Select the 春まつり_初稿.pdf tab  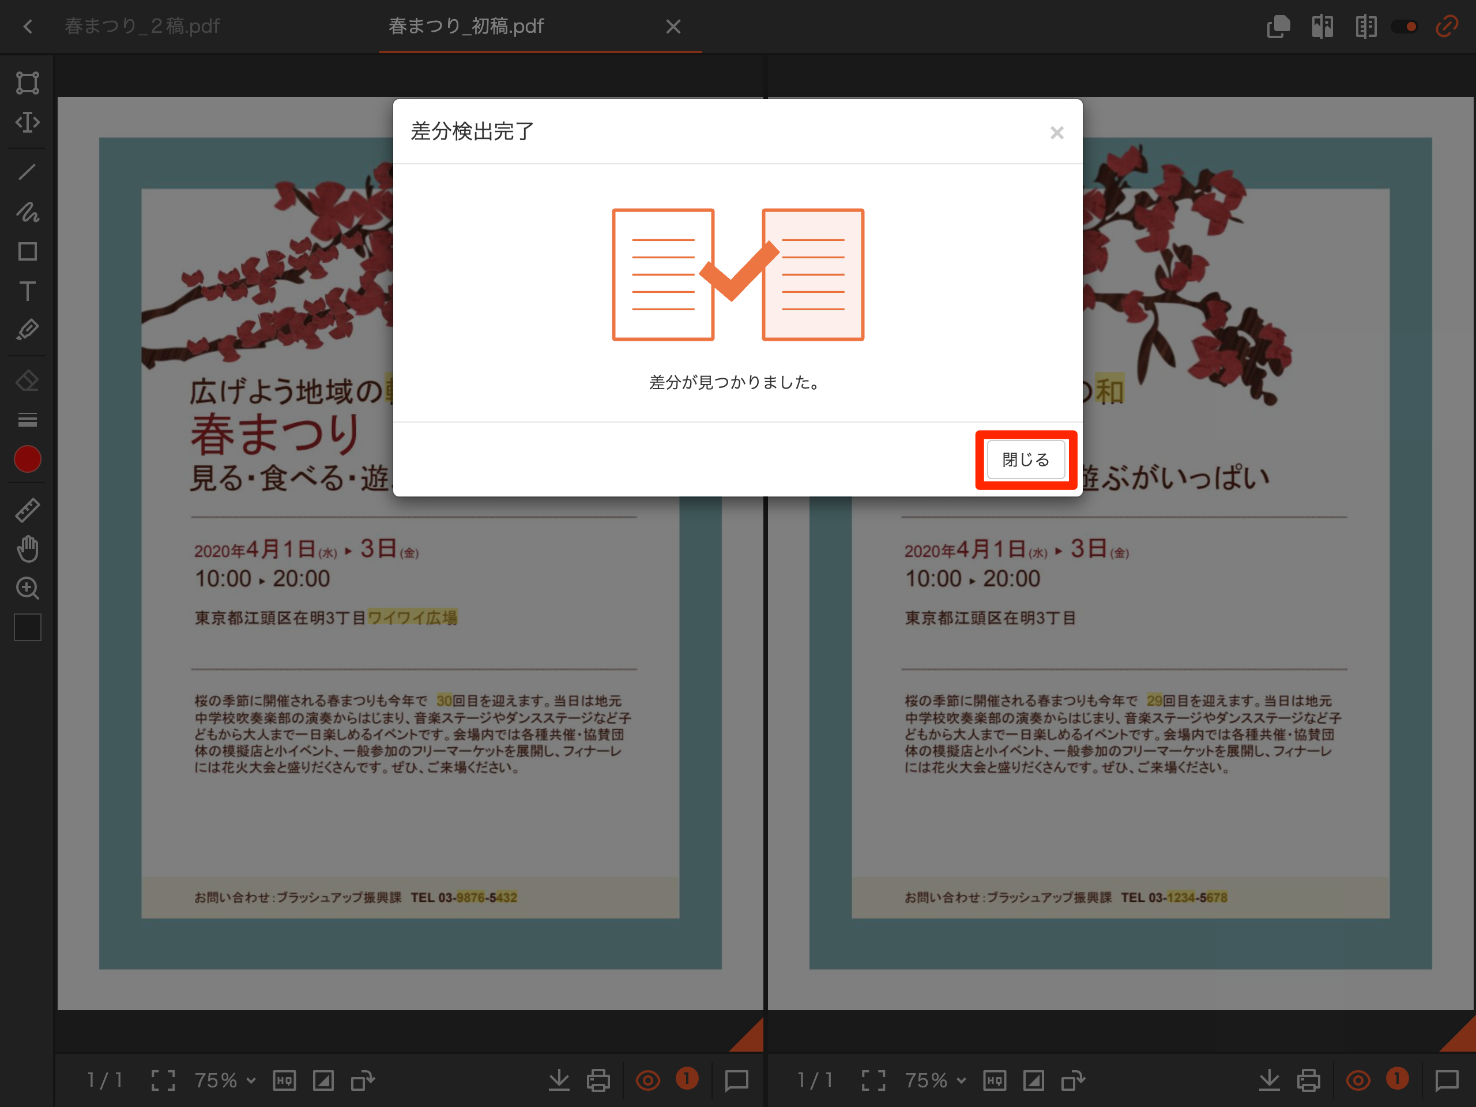pos(466,27)
